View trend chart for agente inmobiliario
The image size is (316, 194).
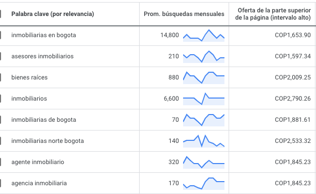click(204, 162)
